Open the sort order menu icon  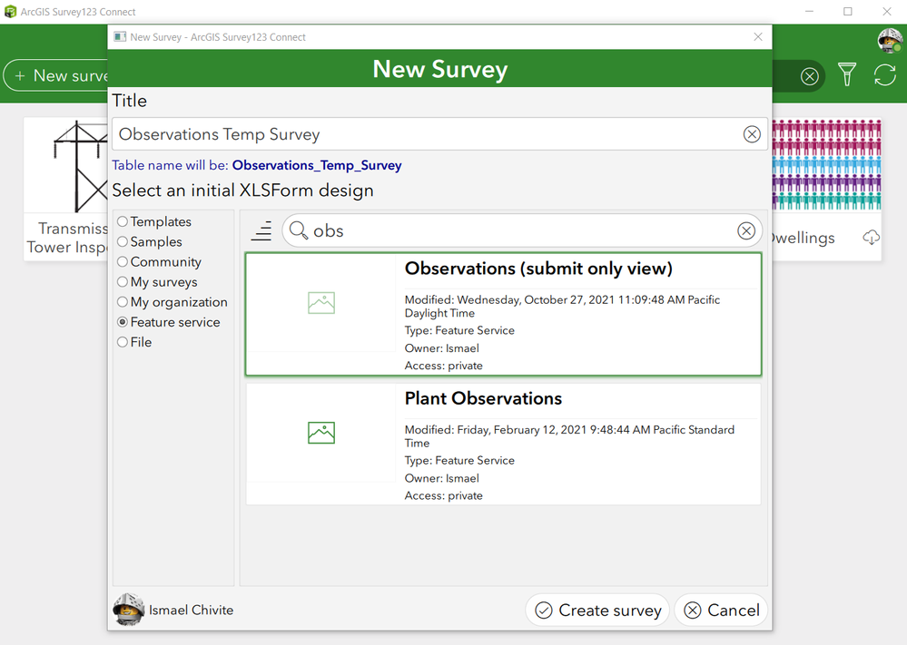pos(261,230)
